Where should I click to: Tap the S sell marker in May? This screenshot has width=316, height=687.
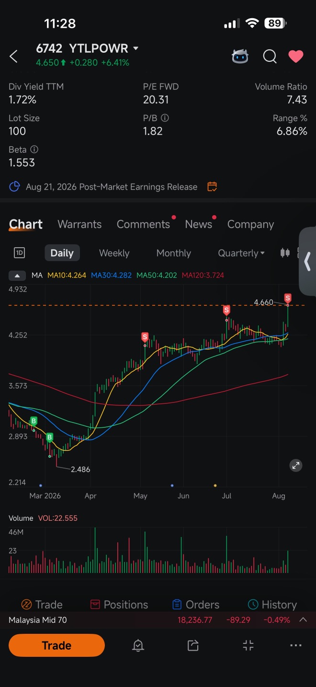coord(145,337)
